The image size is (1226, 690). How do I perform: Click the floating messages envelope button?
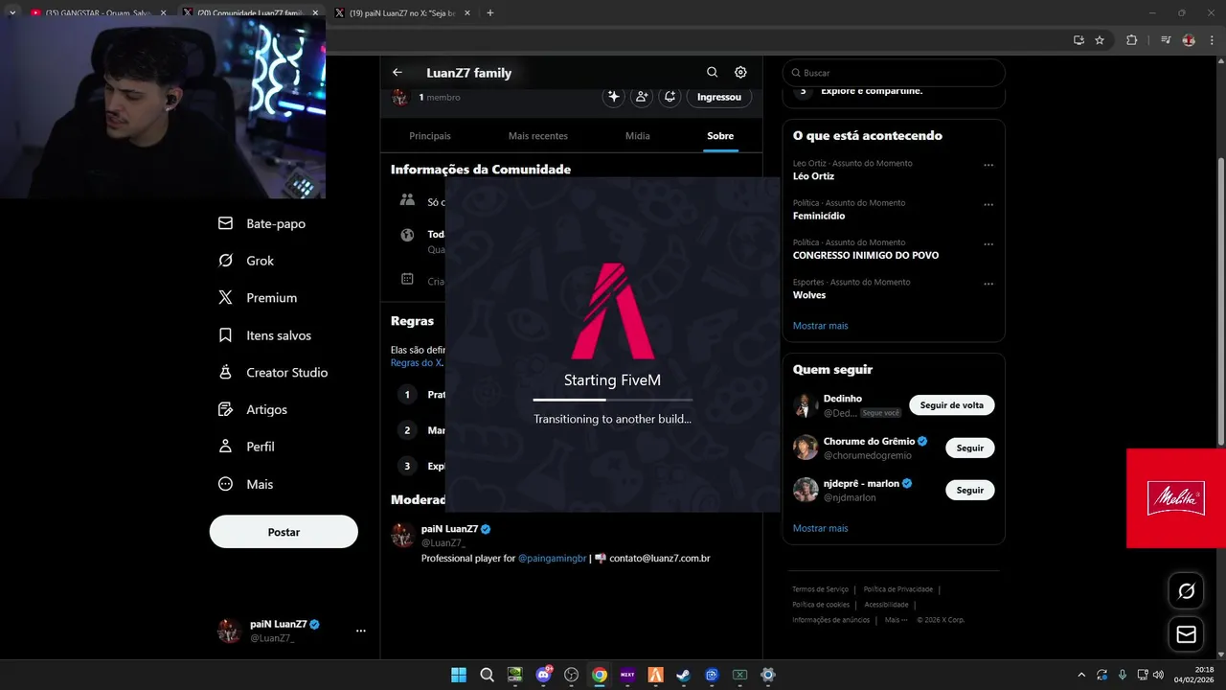1186,634
